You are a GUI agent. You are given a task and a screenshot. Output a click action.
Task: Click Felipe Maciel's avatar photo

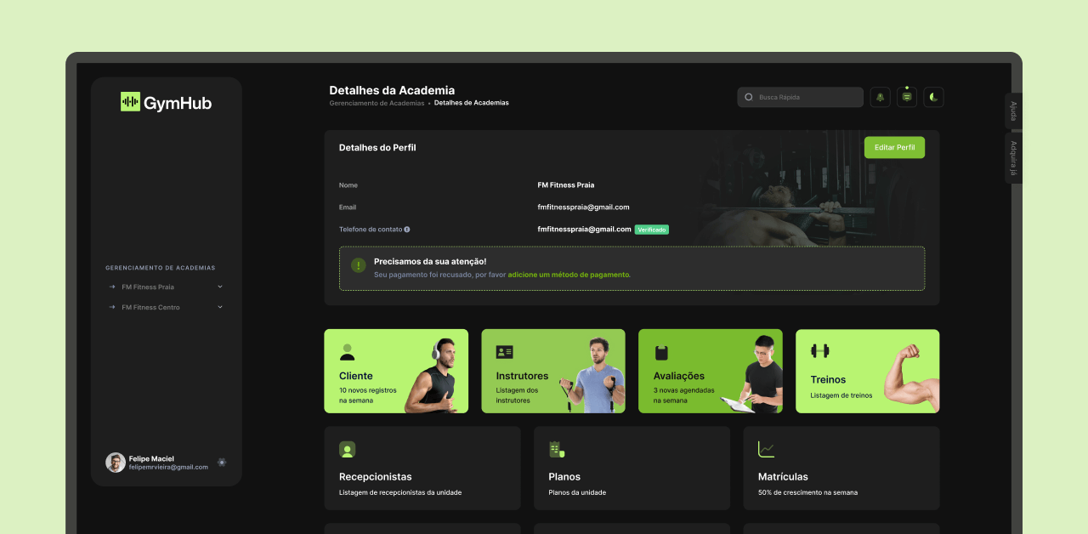tap(116, 463)
